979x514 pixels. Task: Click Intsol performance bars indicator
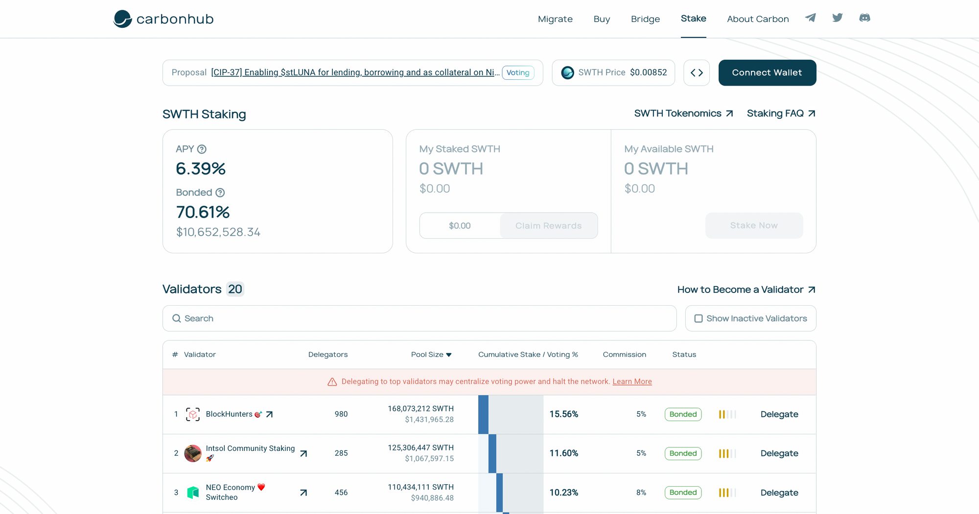(x=727, y=453)
